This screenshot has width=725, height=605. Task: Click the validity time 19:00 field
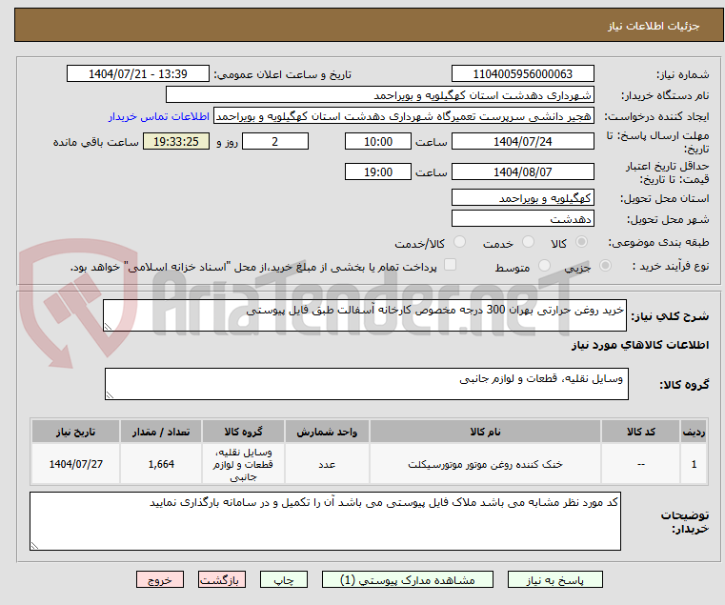[x=378, y=172]
